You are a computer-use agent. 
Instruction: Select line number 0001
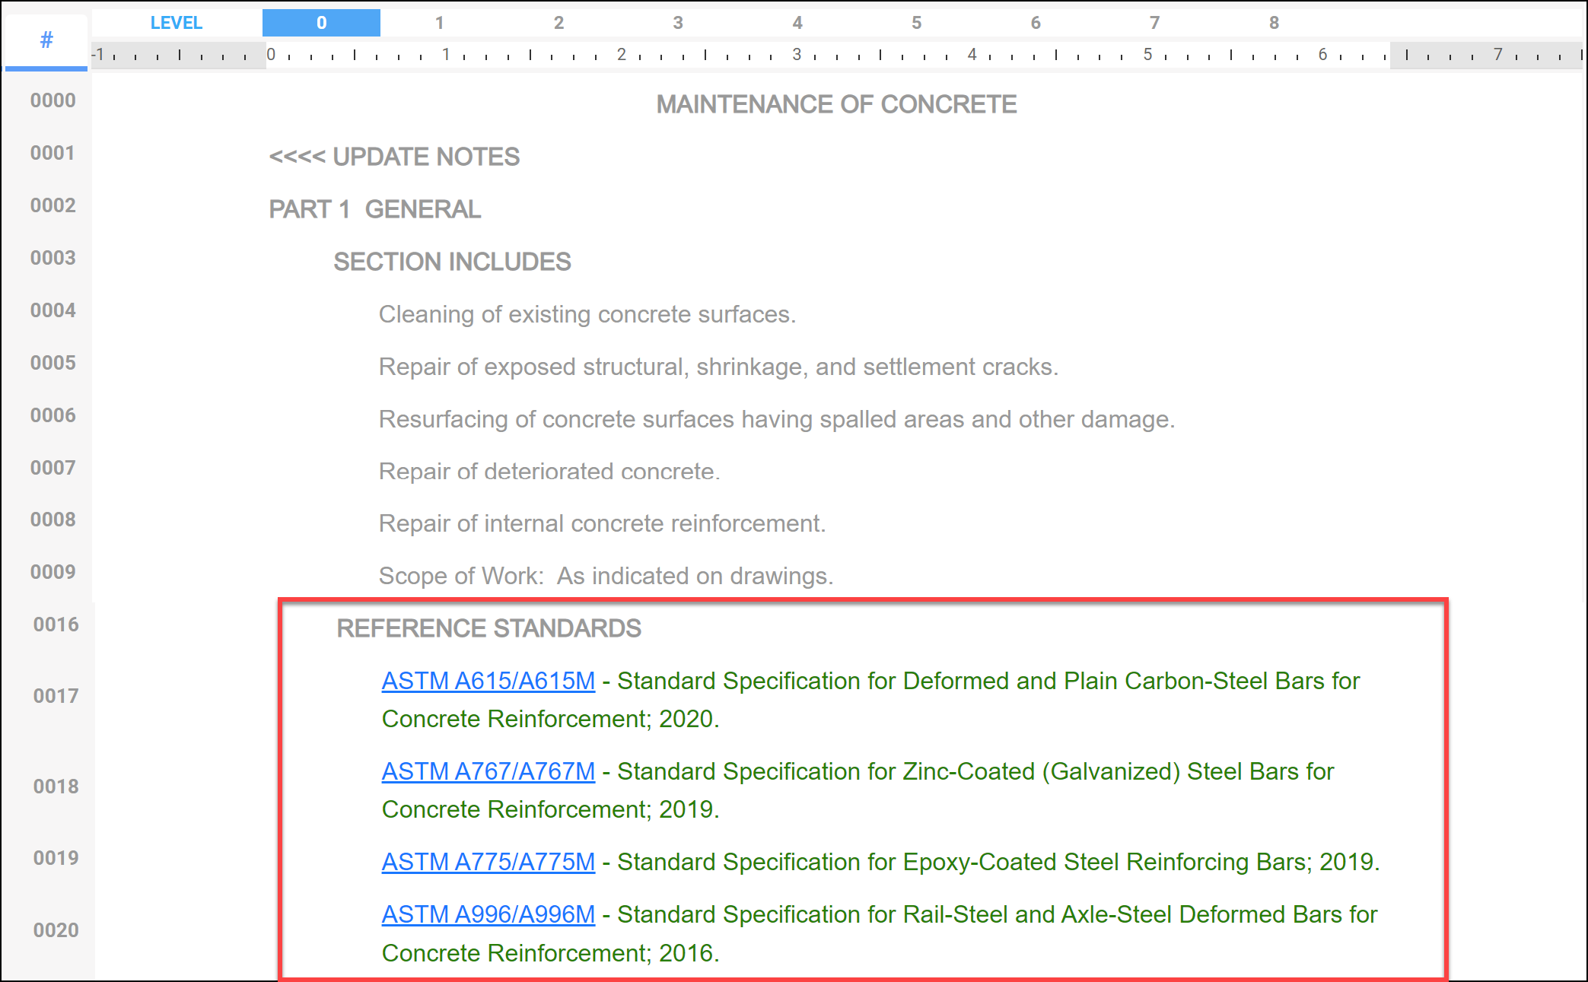53,153
